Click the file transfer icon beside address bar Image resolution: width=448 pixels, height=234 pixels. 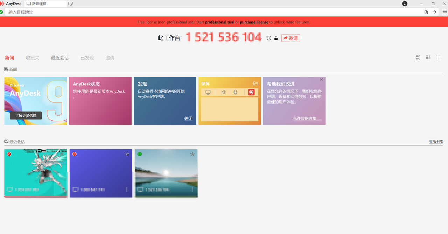tap(426, 12)
